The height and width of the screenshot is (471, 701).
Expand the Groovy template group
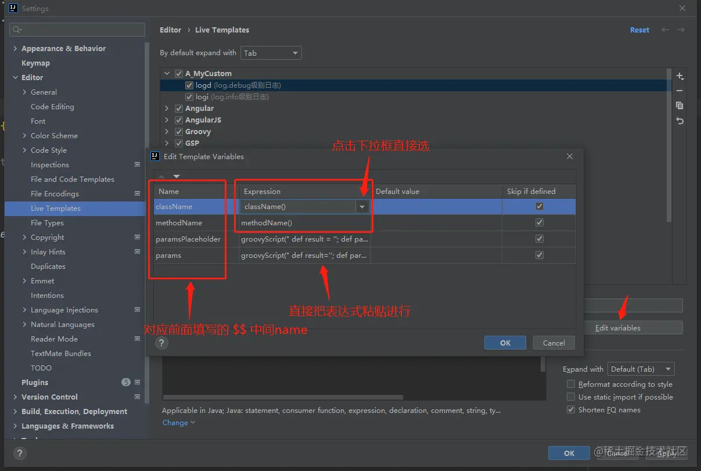click(x=167, y=132)
